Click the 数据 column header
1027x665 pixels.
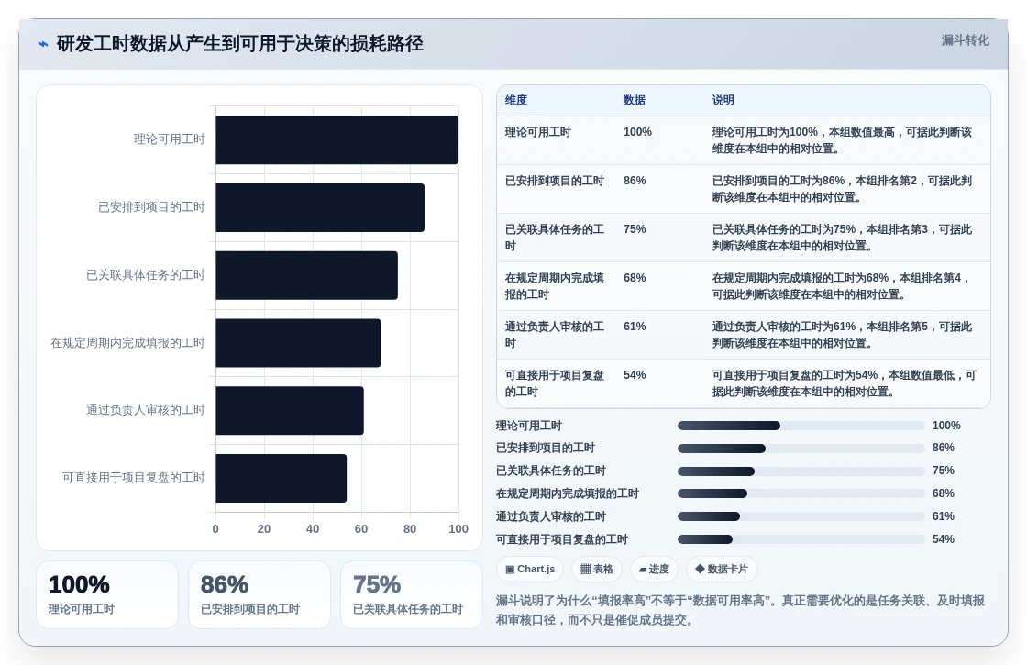[634, 100]
